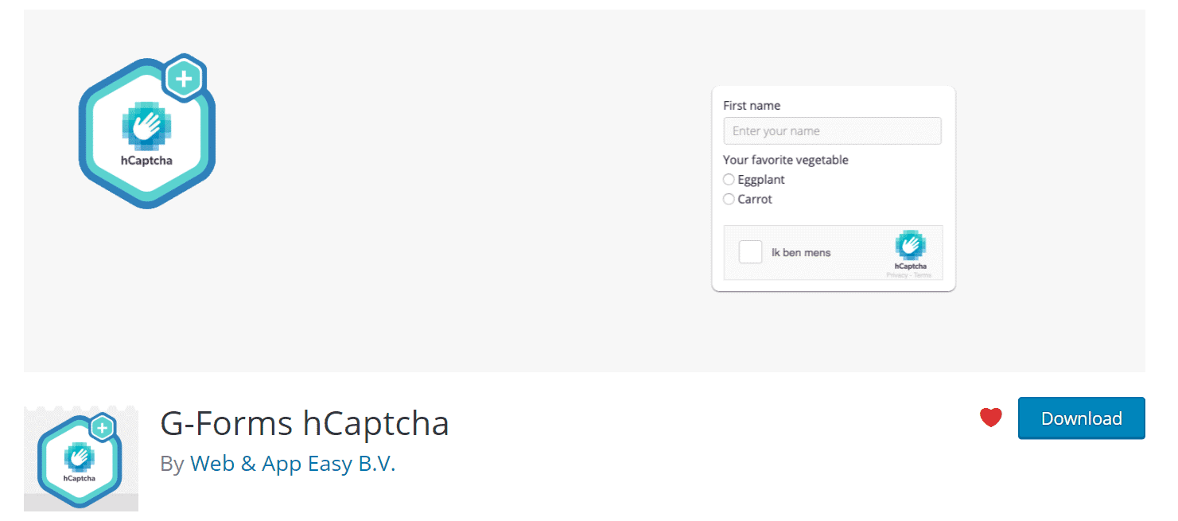Screen dimensions: 1178x521
Task: Open the Web & App Easy B.V. author page
Action: 292,464
